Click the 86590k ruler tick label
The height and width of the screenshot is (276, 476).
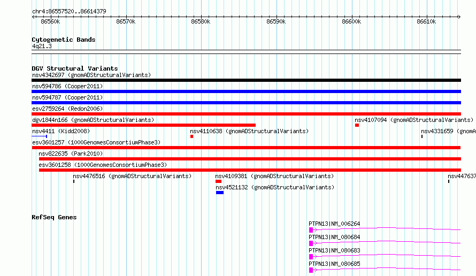[x=276, y=21]
